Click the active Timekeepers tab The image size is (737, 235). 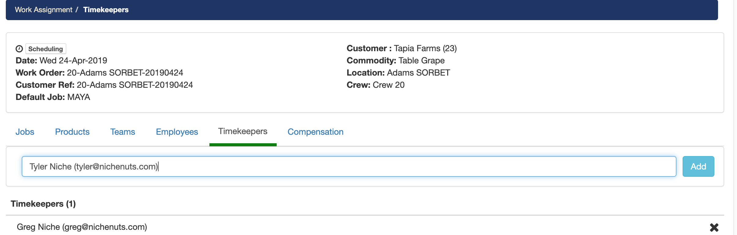[243, 131]
